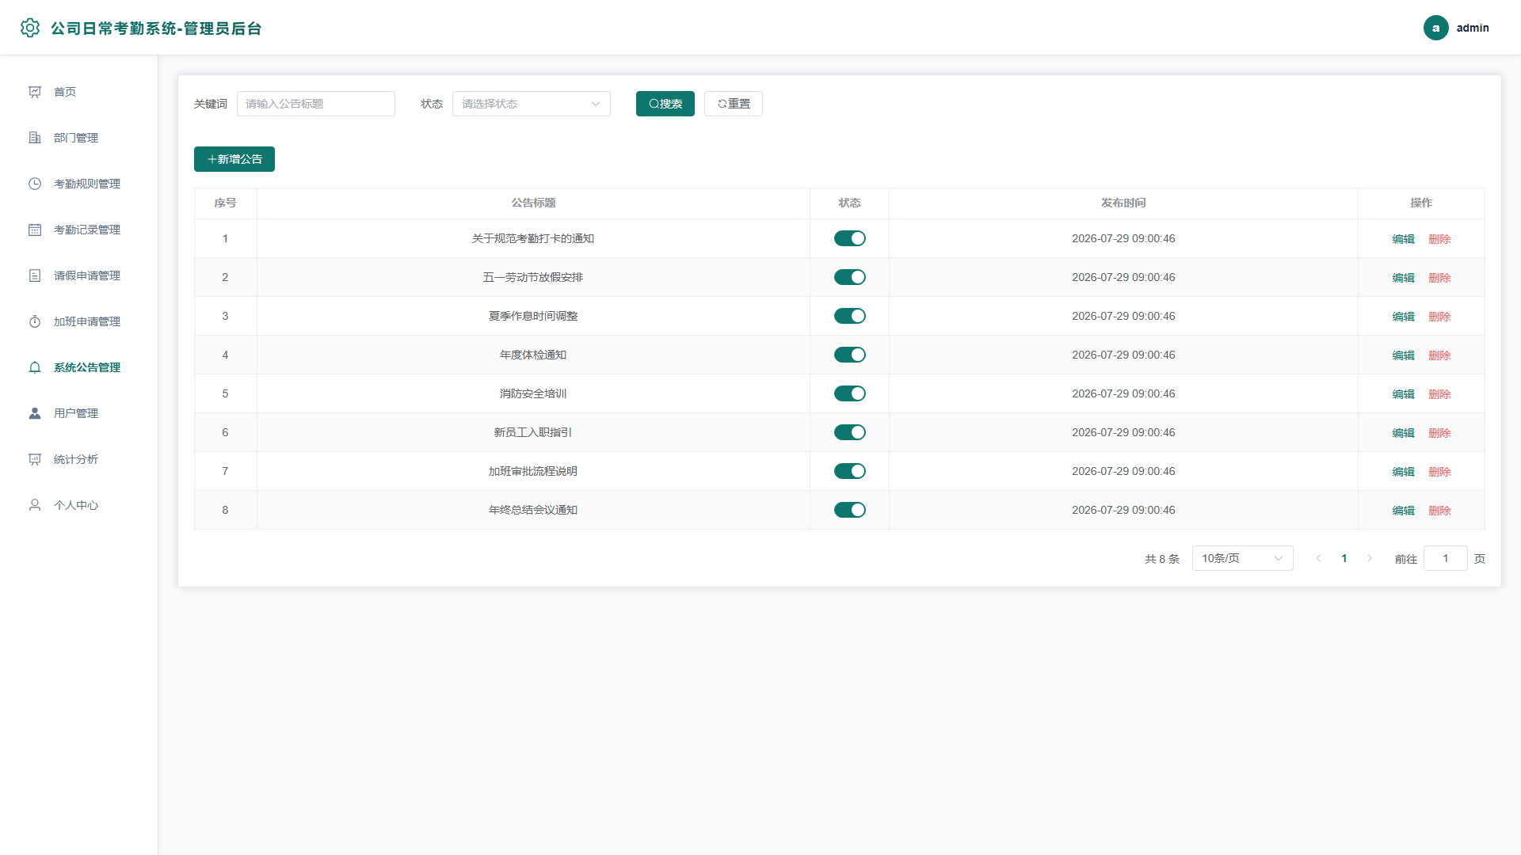This screenshot has height=855, width=1521.
Task: Click 删除 for 五一劳动节放假安排
Action: [1439, 278]
